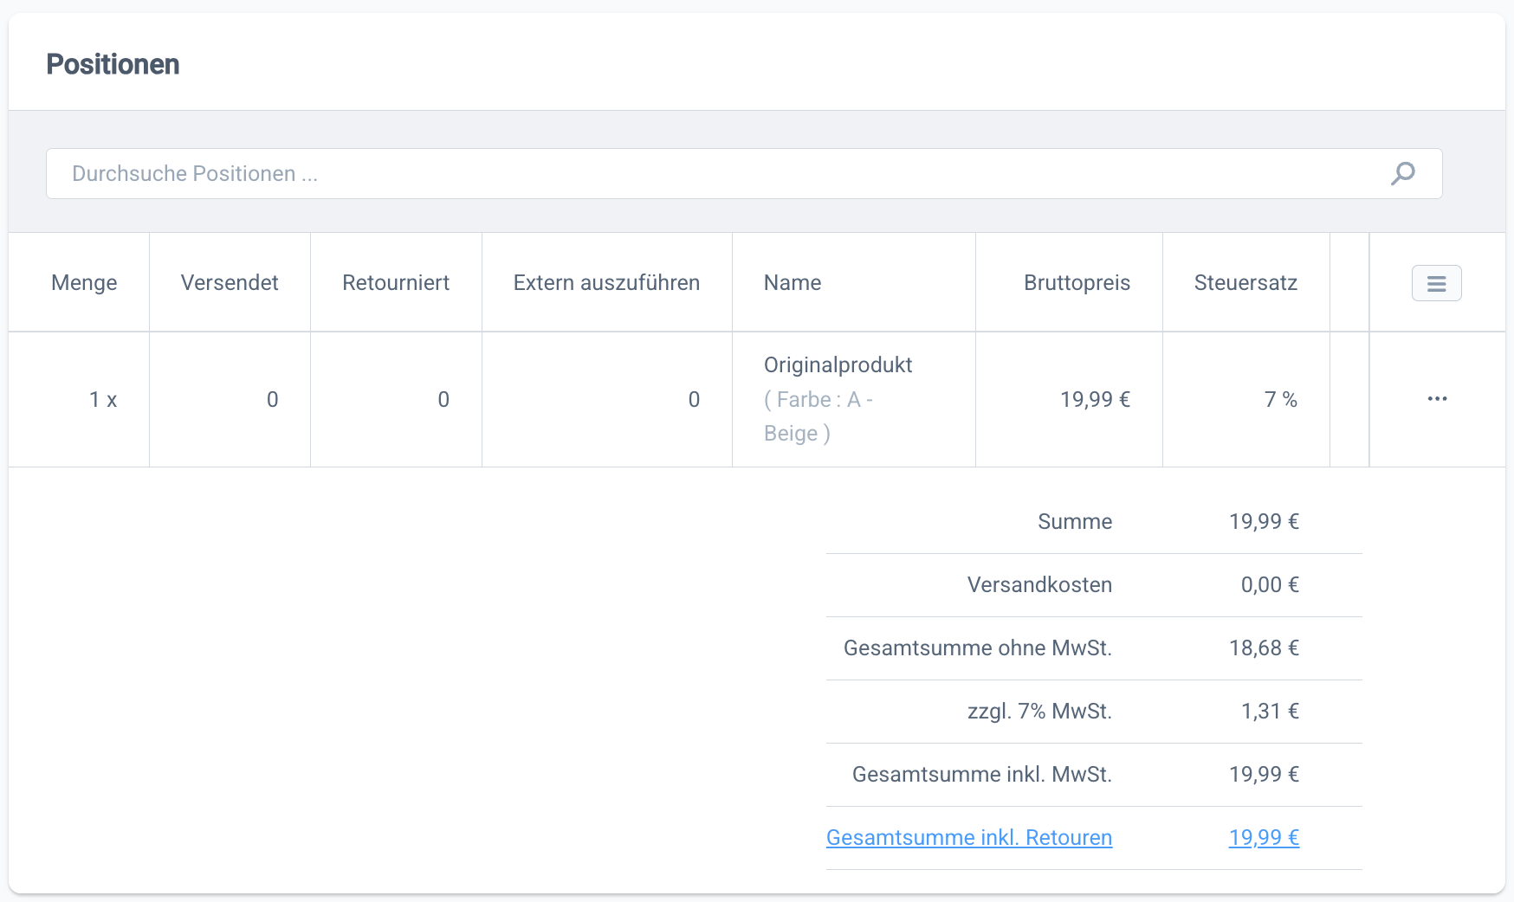Click the magnifier icon in the search bar
Image resolution: width=1514 pixels, height=902 pixels.
tap(1402, 174)
